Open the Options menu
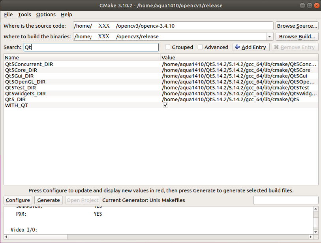 pos(46,15)
